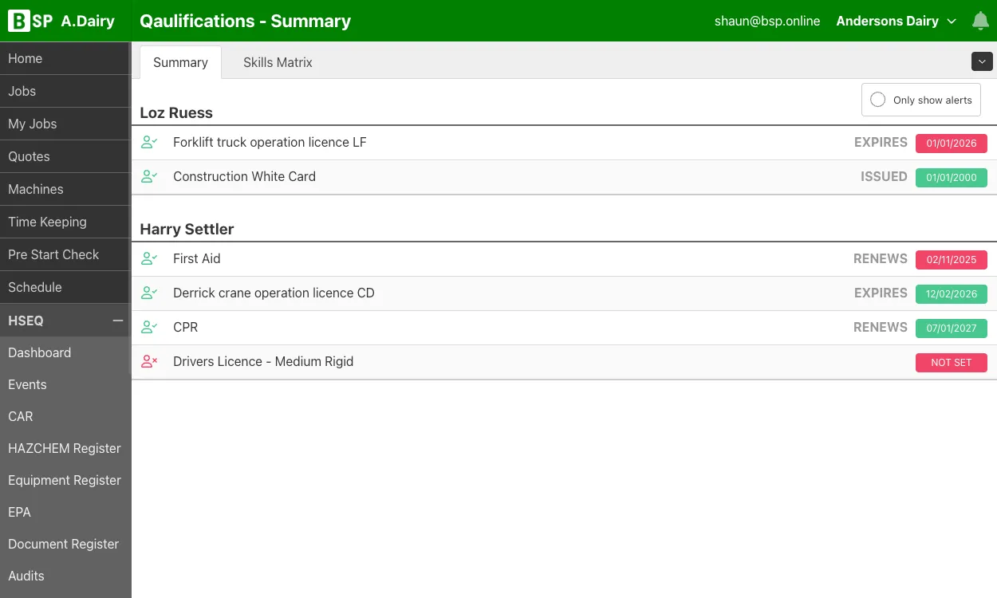The width and height of the screenshot is (997, 598).
Task: Toggle the Only show alerts option
Action: (921, 100)
